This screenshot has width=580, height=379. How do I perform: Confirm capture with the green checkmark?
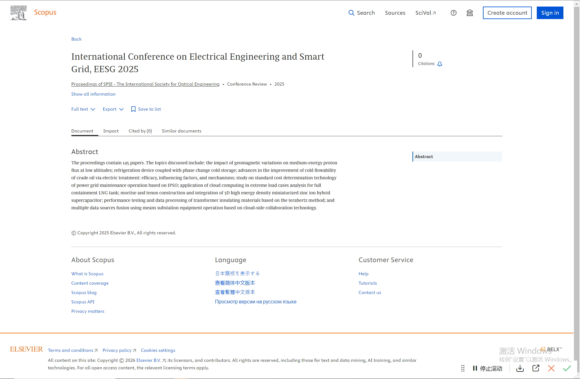pos(567,368)
